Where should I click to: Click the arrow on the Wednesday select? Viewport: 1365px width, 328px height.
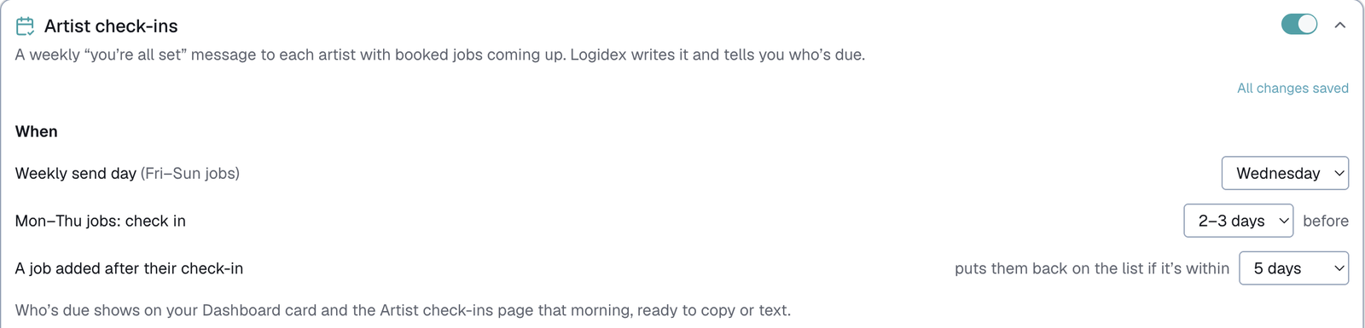[x=1339, y=173]
